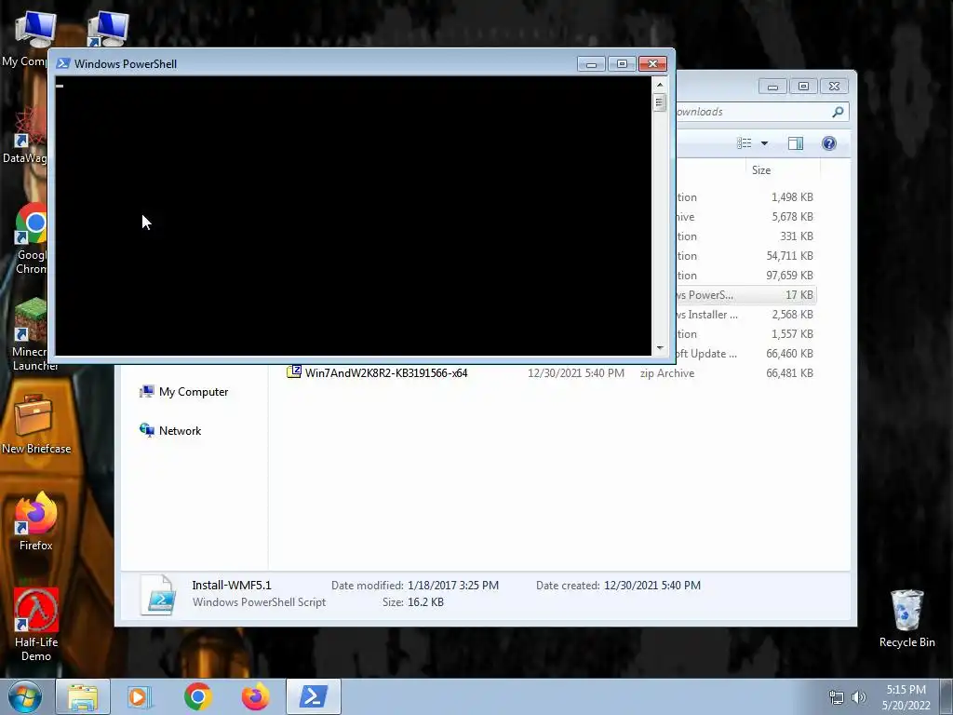Select the row sized 66,460 KB
Image resolution: width=953 pixels, height=715 pixels.
(745, 354)
